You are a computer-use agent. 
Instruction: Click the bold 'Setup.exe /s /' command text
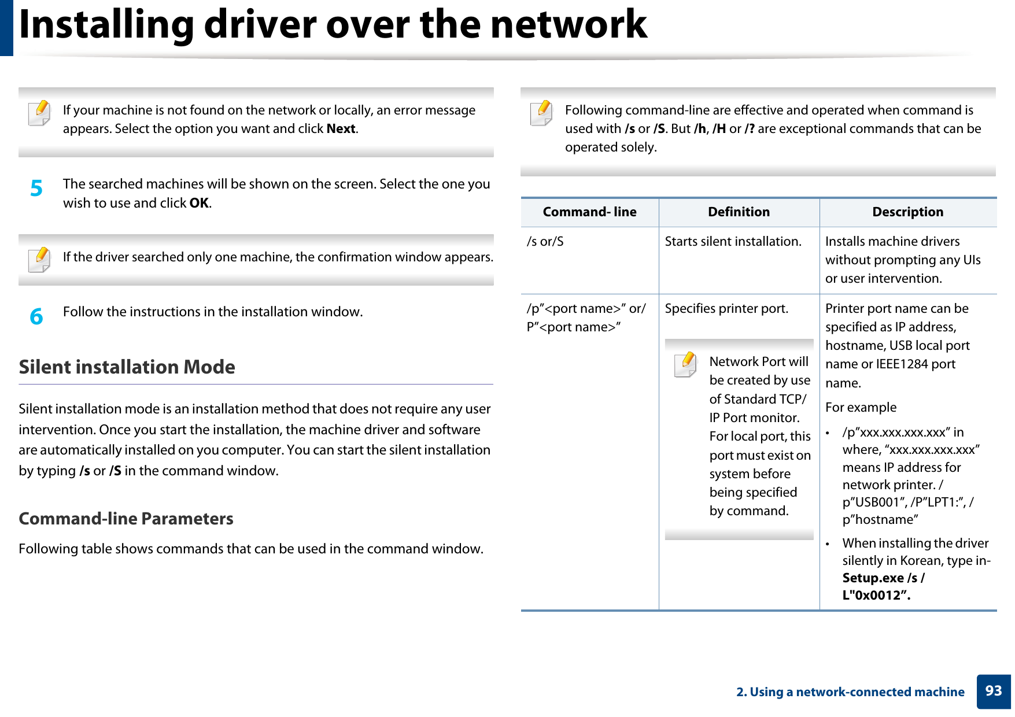883,578
